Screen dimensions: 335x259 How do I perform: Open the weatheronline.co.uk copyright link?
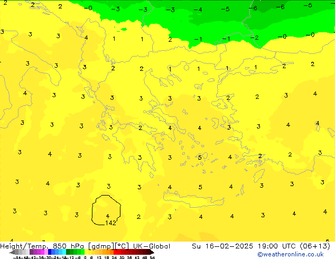click(291, 254)
